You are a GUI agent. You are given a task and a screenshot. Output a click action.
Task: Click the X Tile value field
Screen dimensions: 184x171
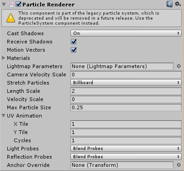pos(126,124)
